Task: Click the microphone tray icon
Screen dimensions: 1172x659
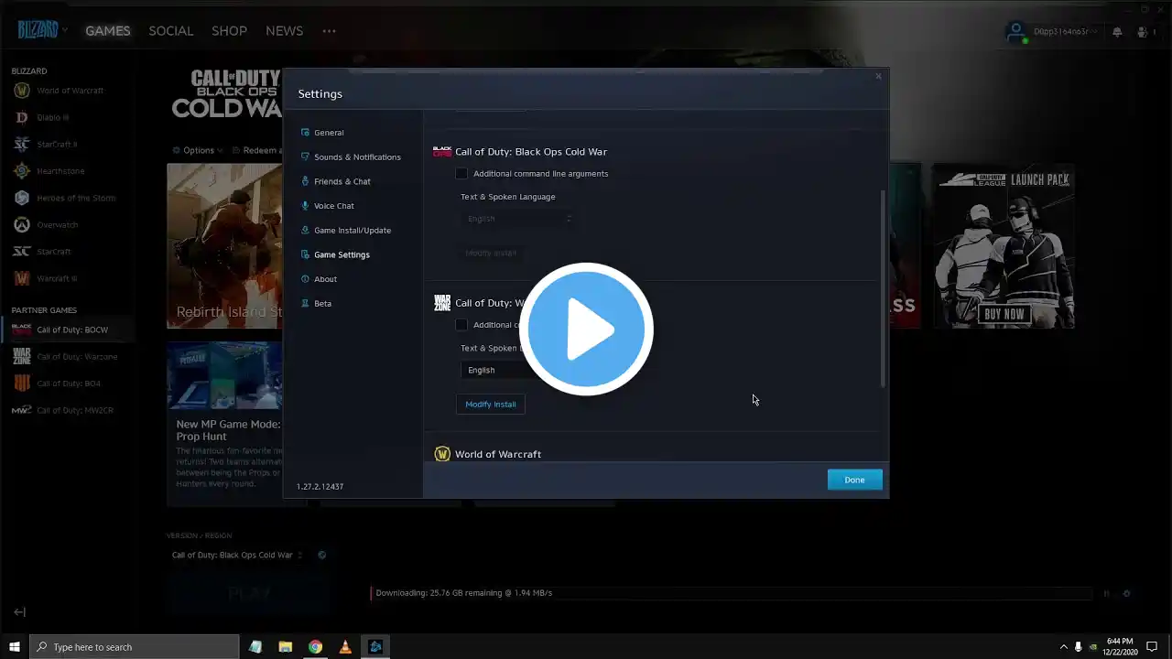Action: click(1078, 647)
